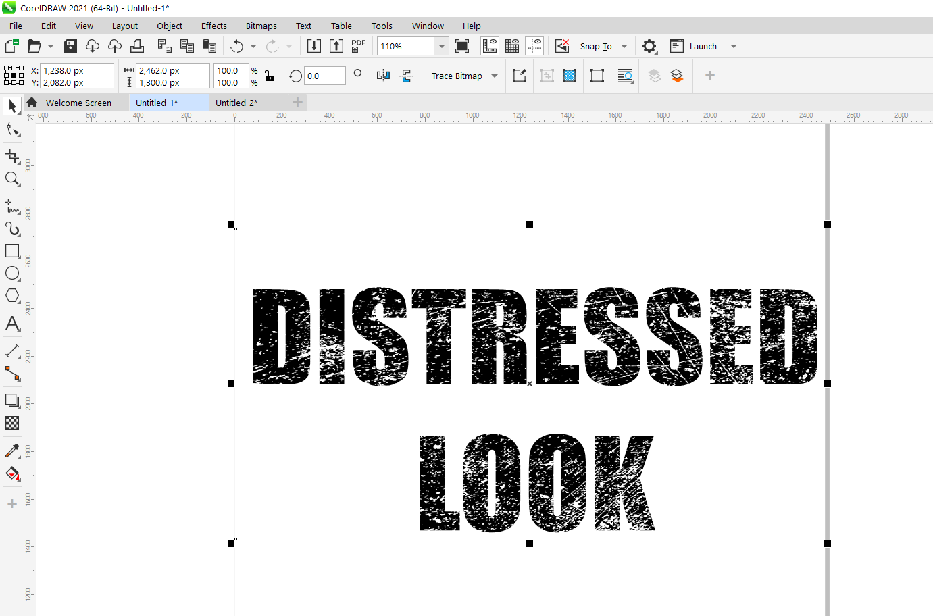Toggle Show Grid button
Image resolution: width=933 pixels, height=616 pixels.
[512, 46]
